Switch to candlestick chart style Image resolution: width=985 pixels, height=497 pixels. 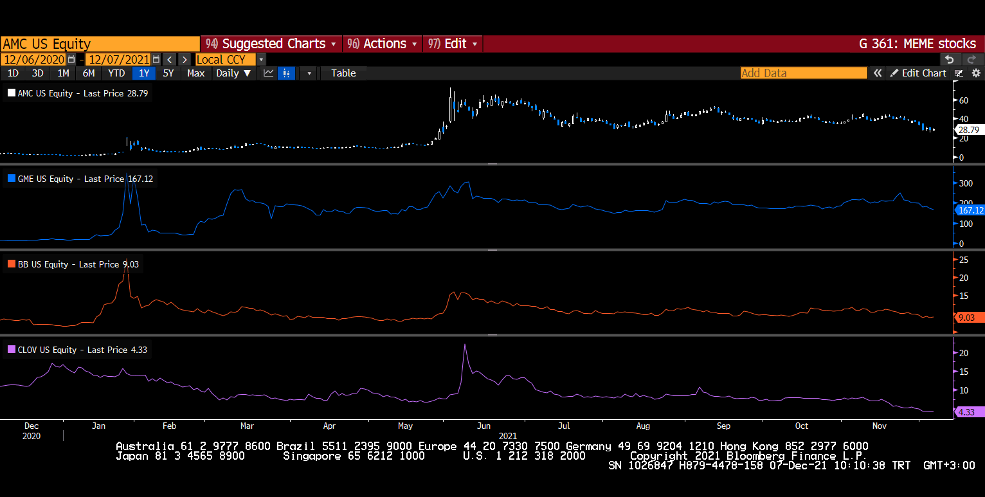(x=287, y=73)
